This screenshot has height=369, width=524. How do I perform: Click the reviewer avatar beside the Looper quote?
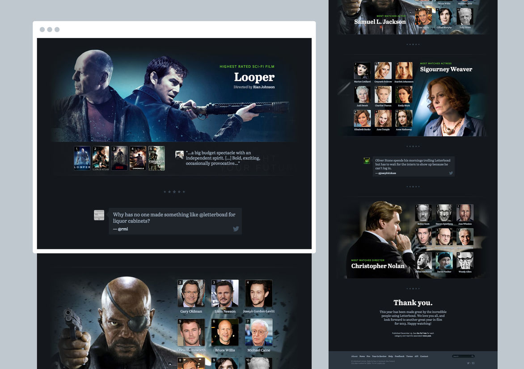pyautogui.click(x=179, y=155)
